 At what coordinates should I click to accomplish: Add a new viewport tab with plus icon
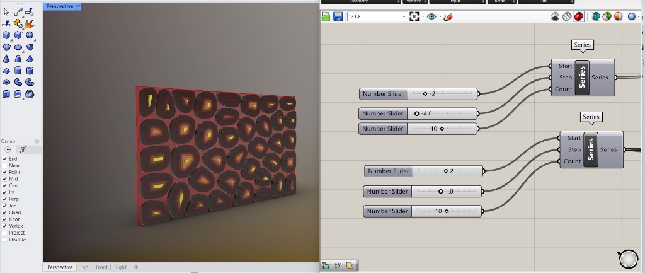pos(136,267)
